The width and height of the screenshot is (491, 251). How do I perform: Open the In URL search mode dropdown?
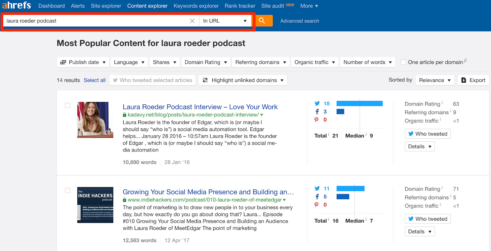(x=225, y=21)
